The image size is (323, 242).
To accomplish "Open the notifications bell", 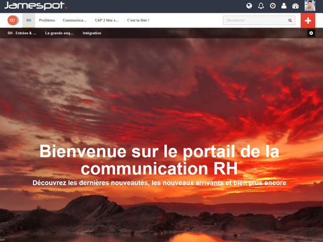I will [261, 6].
